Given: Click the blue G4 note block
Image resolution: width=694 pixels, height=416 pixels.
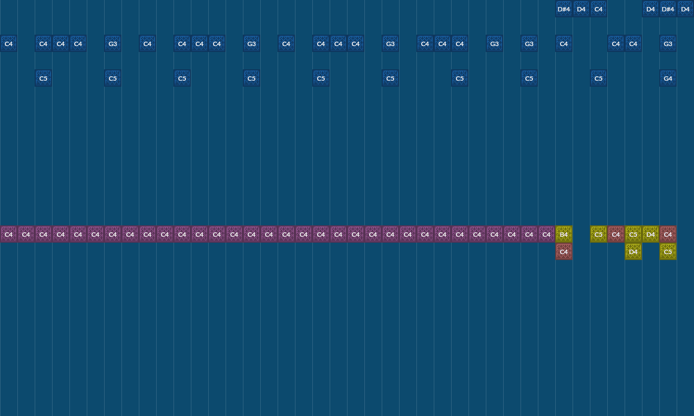Looking at the screenshot, I should (668, 78).
